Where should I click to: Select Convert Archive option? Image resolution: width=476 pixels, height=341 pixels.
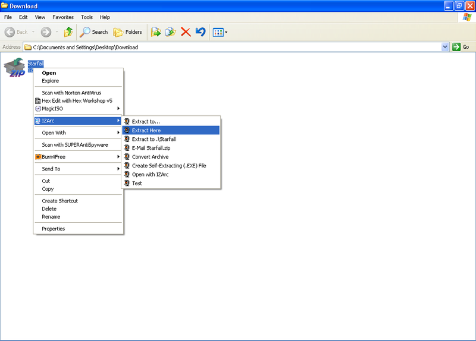point(171,157)
